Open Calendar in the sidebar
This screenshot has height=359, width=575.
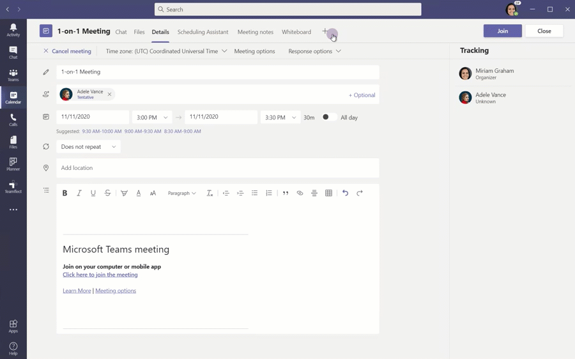coord(13,98)
